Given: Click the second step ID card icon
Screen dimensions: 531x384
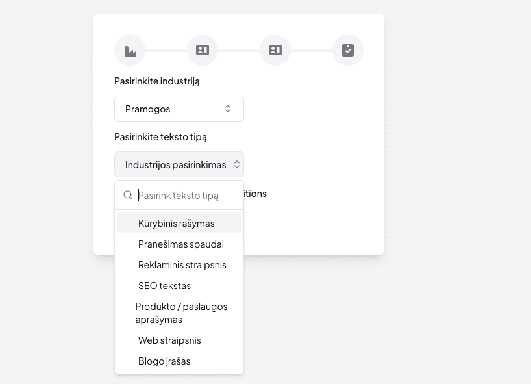Looking at the screenshot, I should (x=203, y=50).
